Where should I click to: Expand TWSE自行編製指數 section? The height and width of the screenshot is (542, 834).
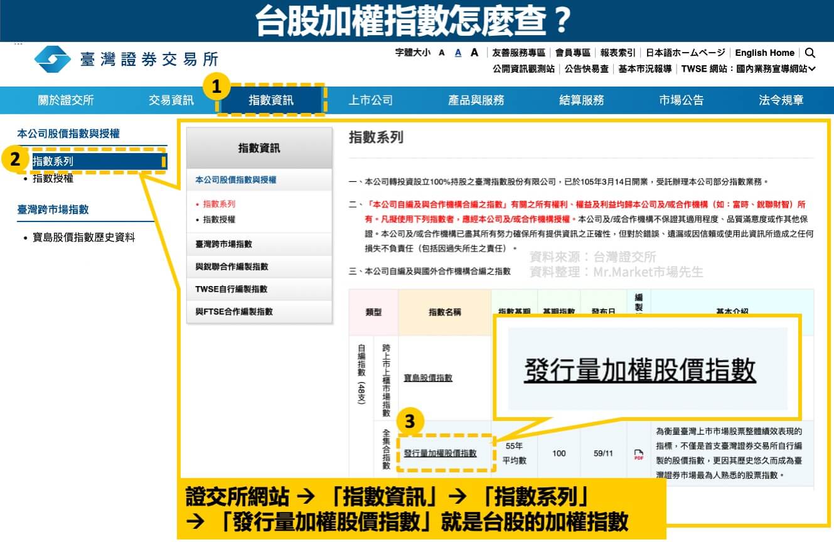(x=259, y=289)
